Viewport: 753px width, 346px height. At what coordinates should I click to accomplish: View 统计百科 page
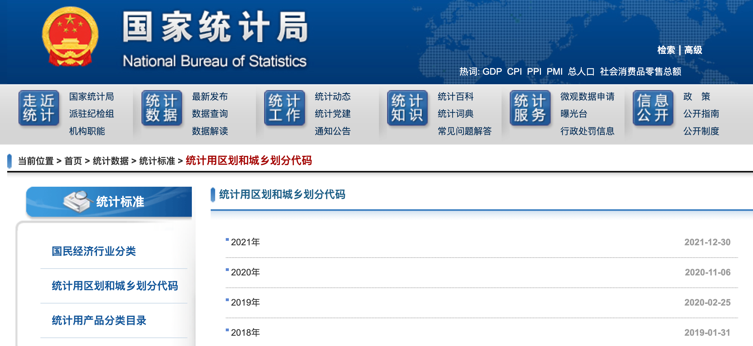(456, 97)
